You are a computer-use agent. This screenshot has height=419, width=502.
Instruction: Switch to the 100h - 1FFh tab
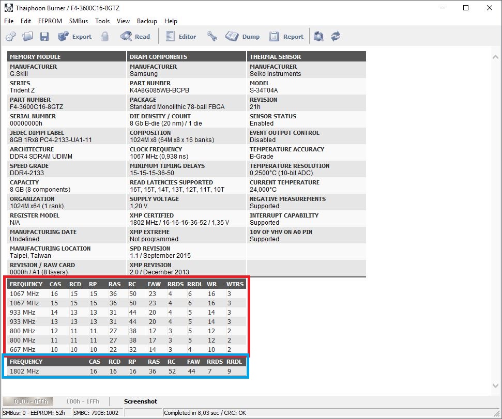coord(83,401)
